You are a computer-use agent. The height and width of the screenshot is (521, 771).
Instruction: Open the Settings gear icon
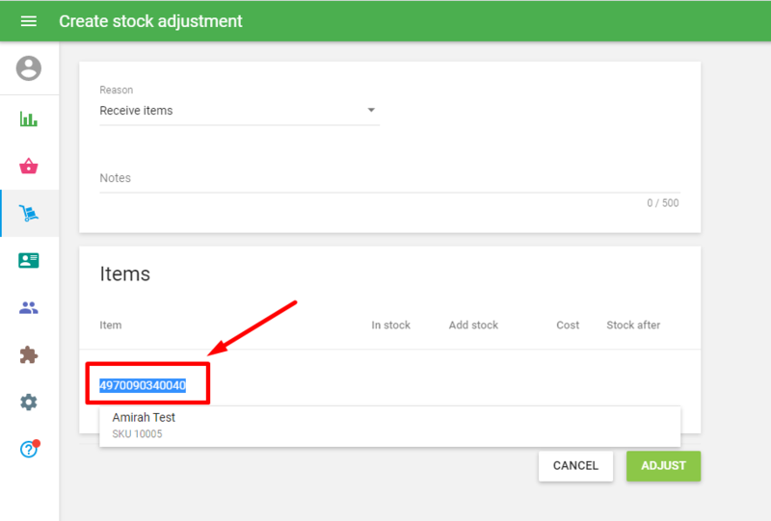click(29, 403)
